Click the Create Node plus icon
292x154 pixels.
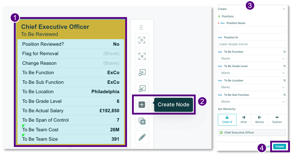tap(142, 105)
